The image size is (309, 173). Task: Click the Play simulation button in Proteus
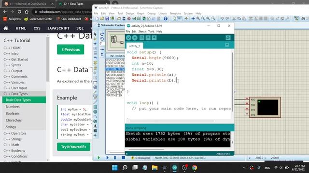[98, 158]
